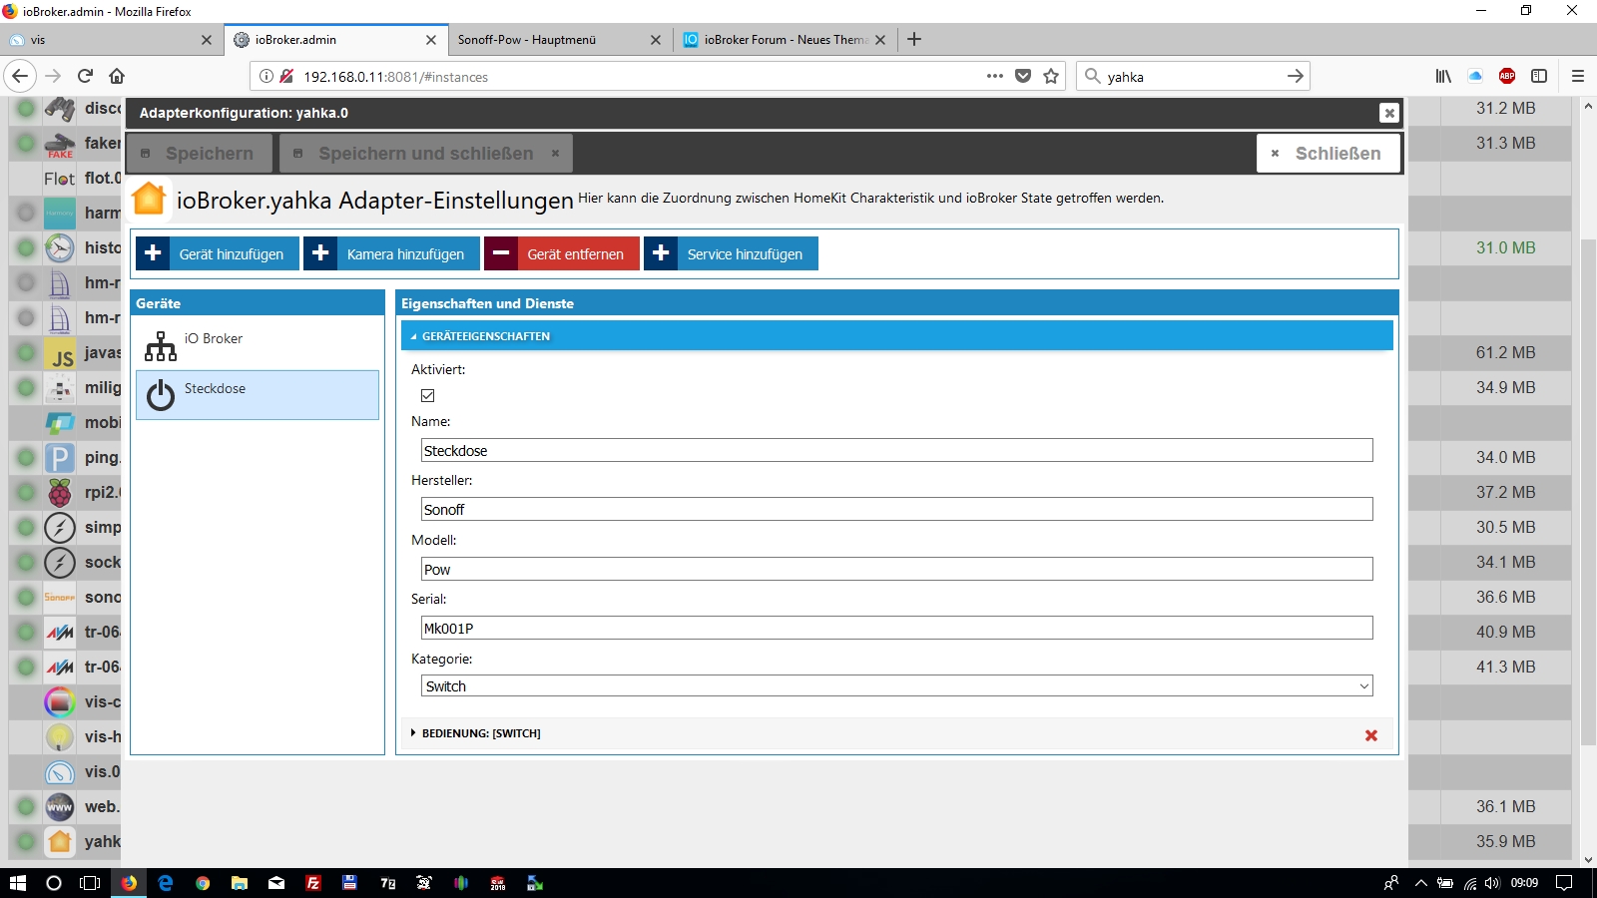Open a new browser tab
The width and height of the screenshot is (1597, 898).
(x=914, y=39)
